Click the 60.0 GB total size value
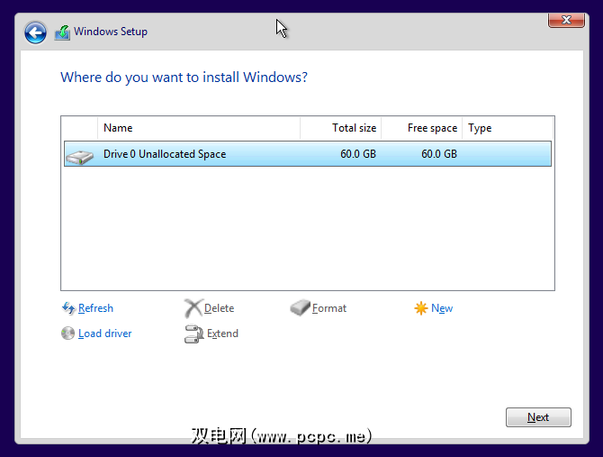Image resolution: width=603 pixels, height=457 pixels. [x=358, y=154]
